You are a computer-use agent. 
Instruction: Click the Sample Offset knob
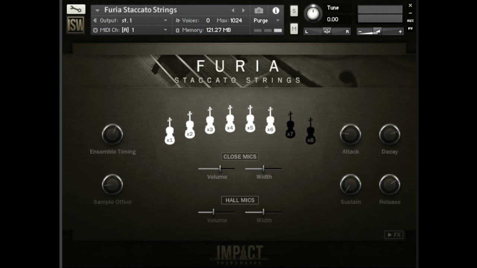tap(112, 184)
